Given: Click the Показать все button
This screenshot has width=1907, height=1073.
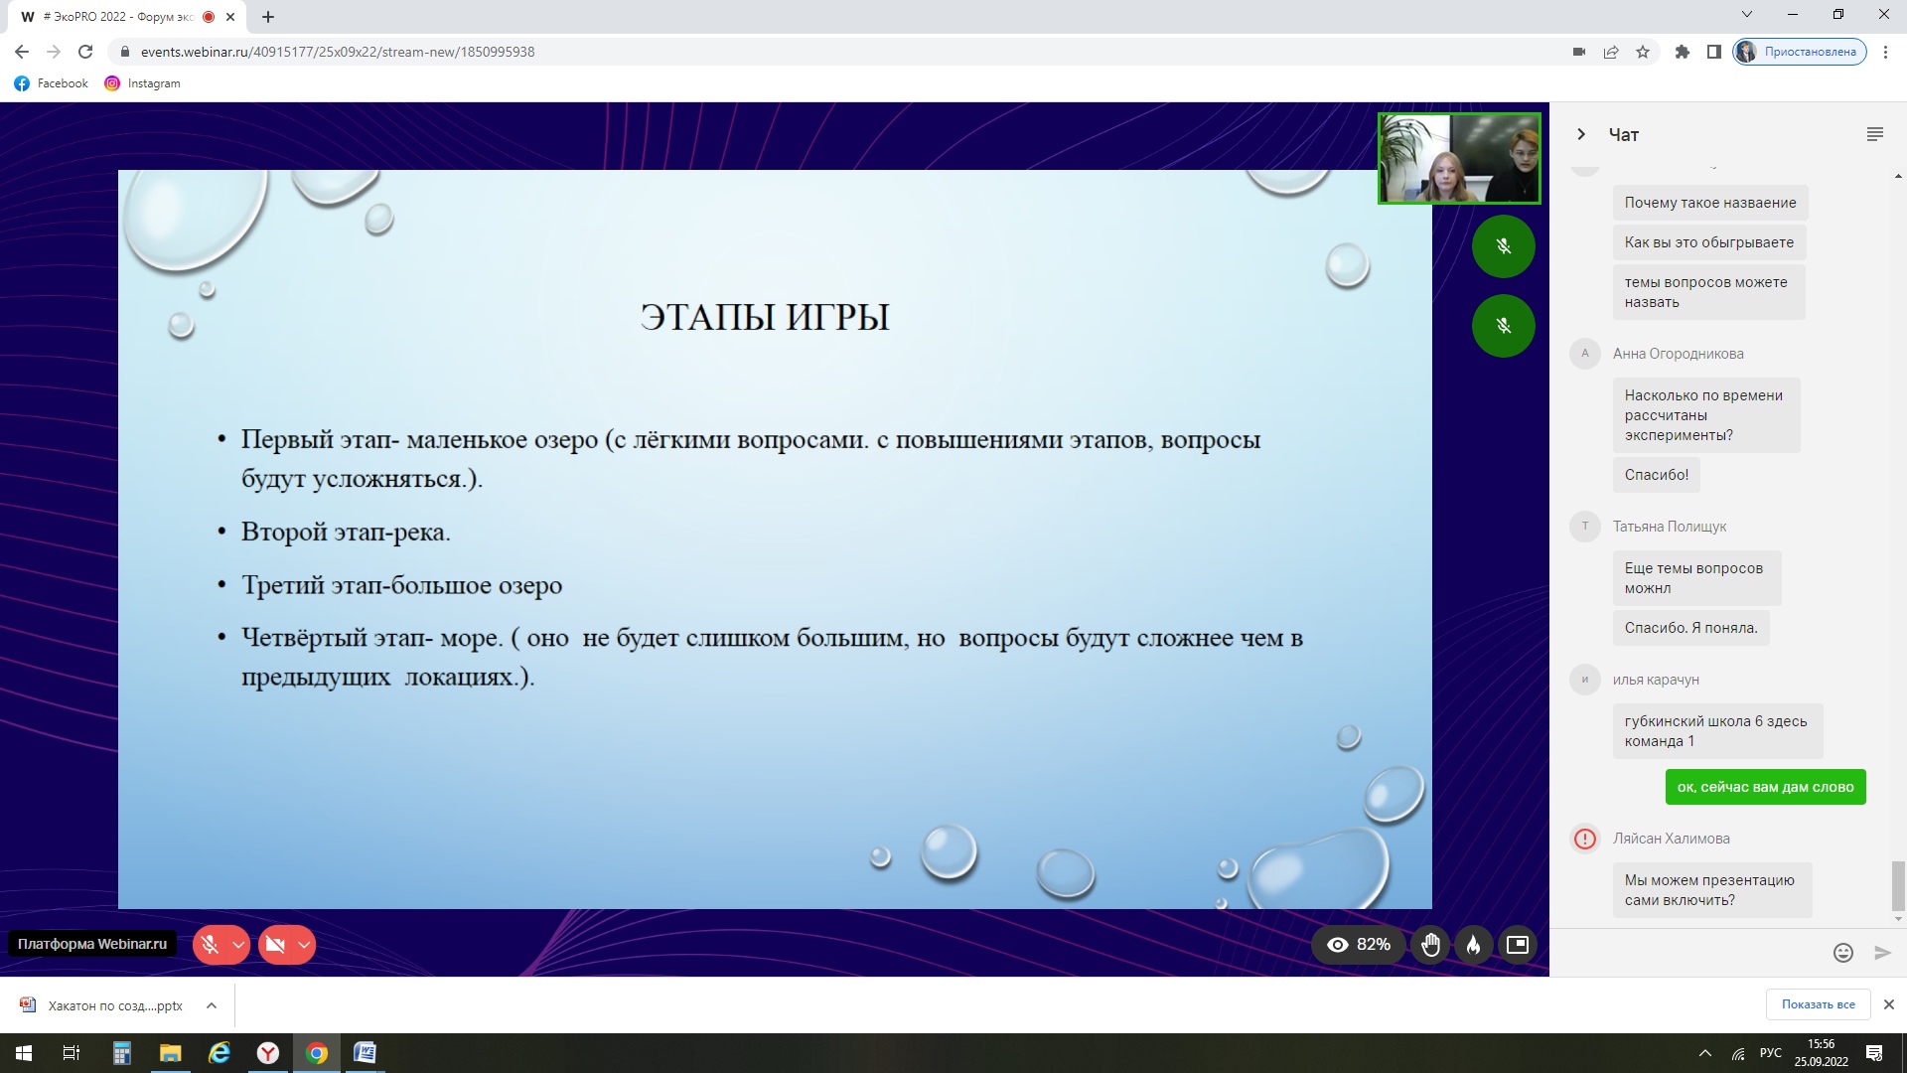Looking at the screenshot, I should click(1818, 1004).
